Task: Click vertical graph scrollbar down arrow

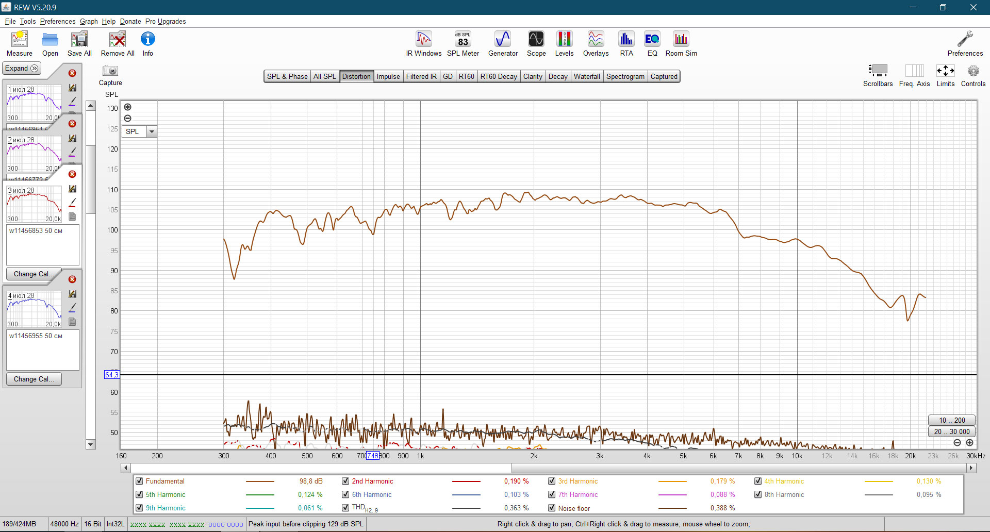Action: tap(91, 444)
